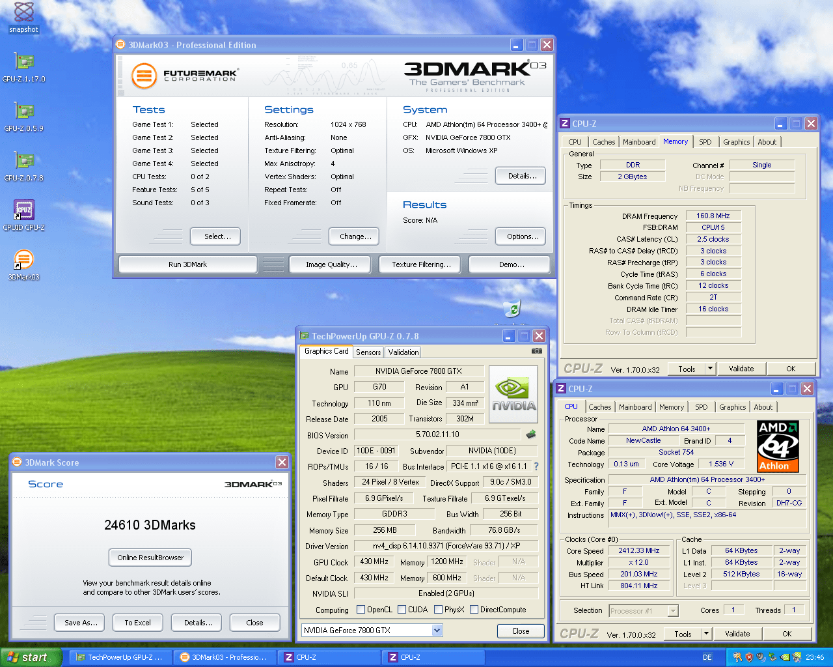Open the Processor #1 selection dropdown
The width and height of the screenshot is (833, 667).
[x=644, y=610]
